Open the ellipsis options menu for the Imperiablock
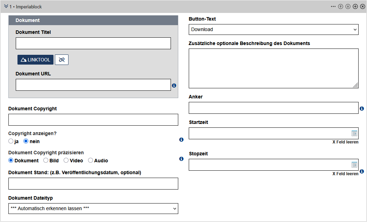This screenshot has height=222, width=367. tap(333, 6)
